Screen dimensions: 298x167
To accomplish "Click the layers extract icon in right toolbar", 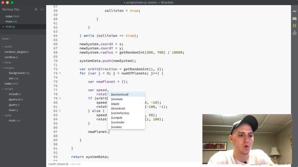I will (x=294, y=33).
